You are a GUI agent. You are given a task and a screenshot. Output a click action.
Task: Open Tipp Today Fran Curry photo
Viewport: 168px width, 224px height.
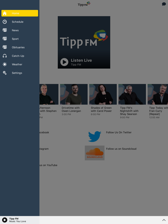[158, 94]
